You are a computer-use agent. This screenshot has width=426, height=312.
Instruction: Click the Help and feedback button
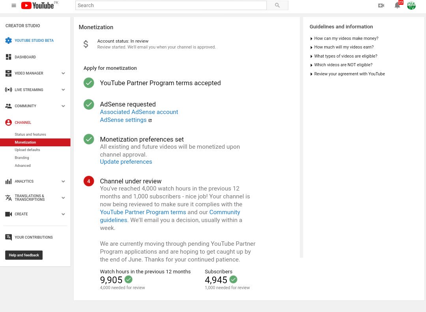[x=24, y=255]
